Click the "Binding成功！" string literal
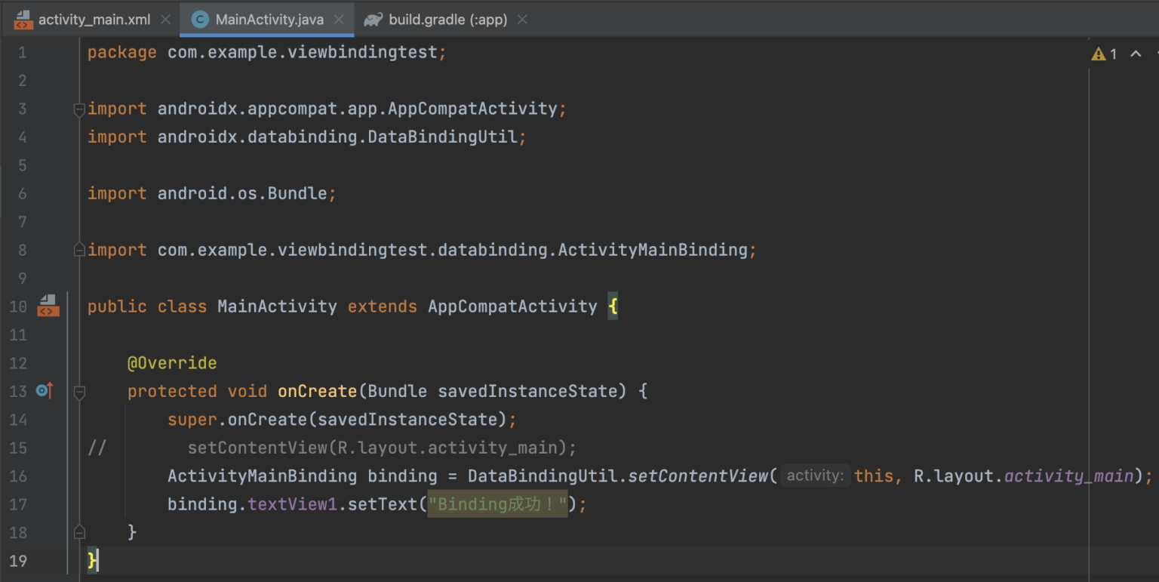 [x=497, y=503]
